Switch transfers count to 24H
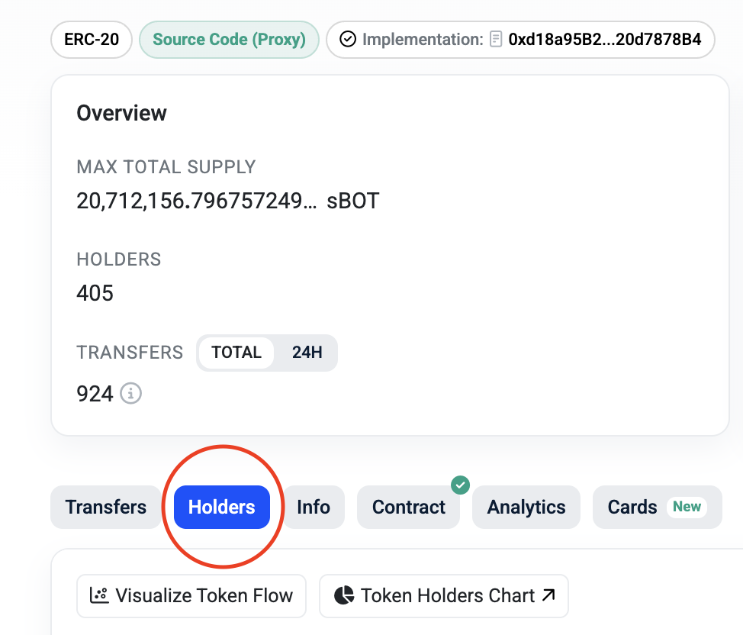 point(307,353)
